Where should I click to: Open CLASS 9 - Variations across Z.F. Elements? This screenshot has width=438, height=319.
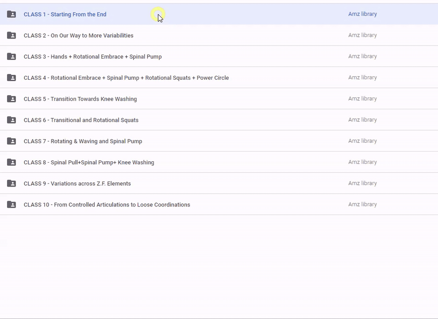(77, 183)
